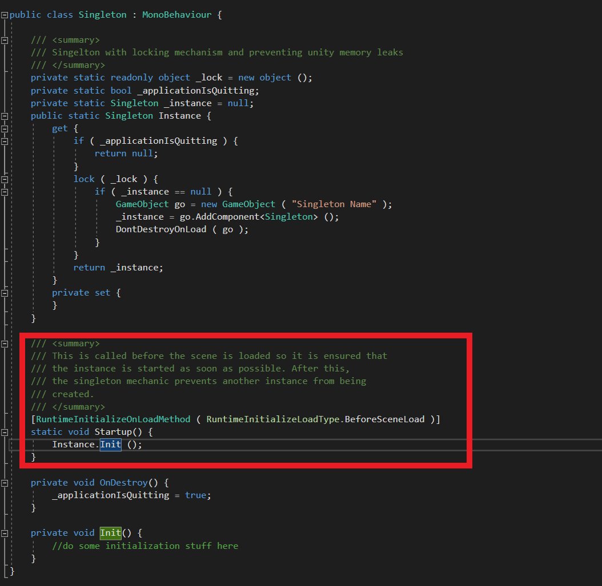This screenshot has height=586, width=602.
Task: Click the Init method declaration name
Action: [111, 533]
